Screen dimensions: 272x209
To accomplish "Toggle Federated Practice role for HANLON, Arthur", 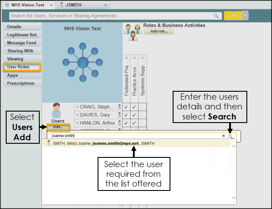I will [x=127, y=123].
